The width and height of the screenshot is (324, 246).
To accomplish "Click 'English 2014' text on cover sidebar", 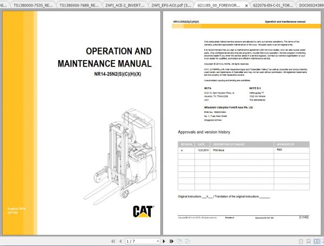I will pyautogui.click(x=17, y=209).
